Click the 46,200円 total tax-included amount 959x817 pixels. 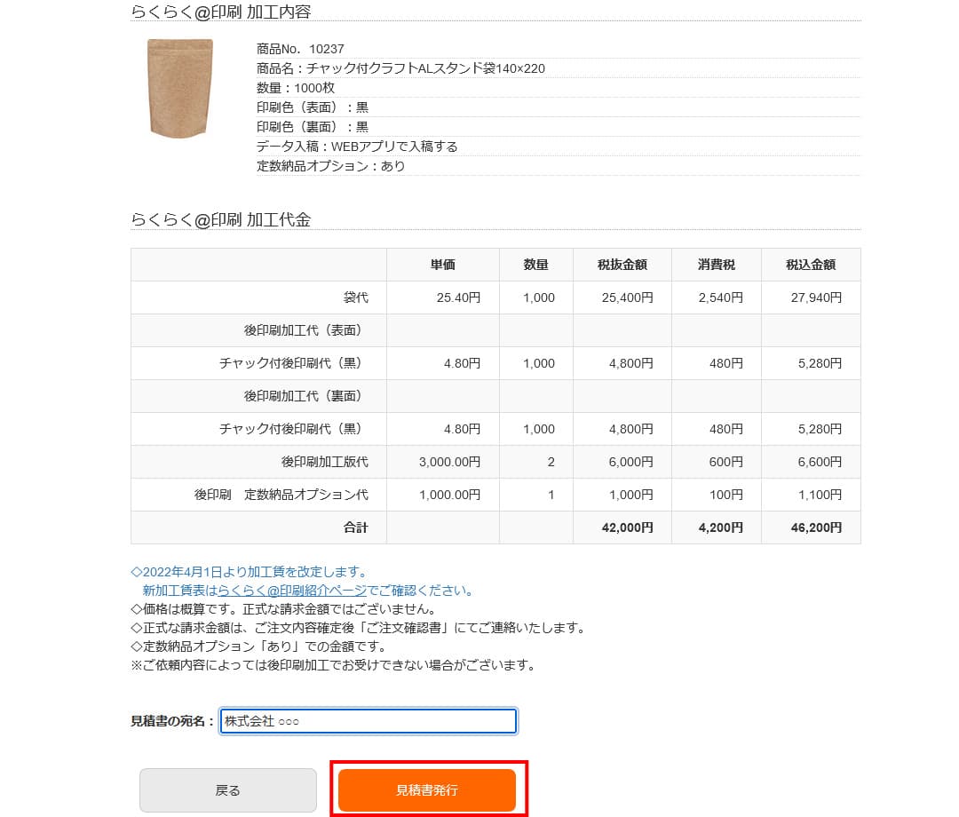817,527
